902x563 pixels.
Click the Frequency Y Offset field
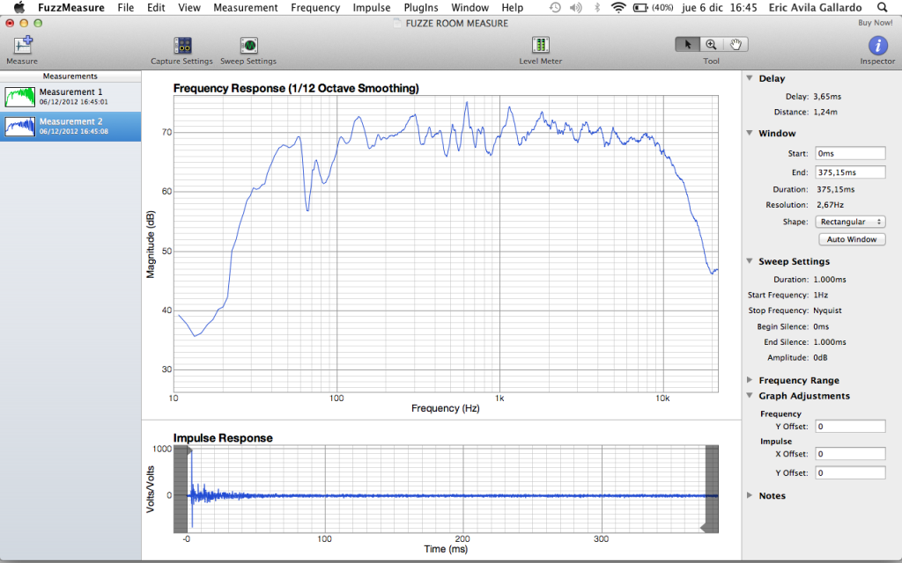pyautogui.click(x=850, y=427)
